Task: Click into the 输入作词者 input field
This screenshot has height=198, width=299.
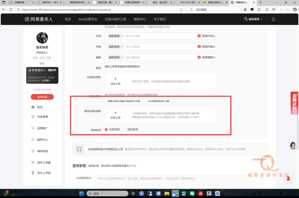Action: 160,36
